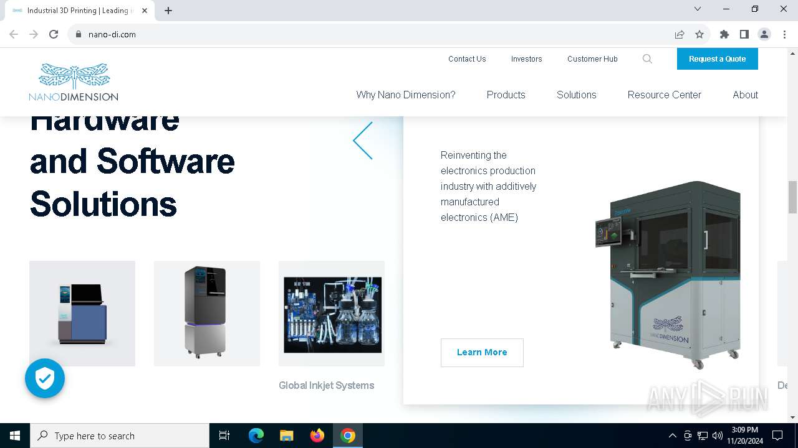Open the Solutions menu
This screenshot has height=448, width=798.
(x=577, y=95)
